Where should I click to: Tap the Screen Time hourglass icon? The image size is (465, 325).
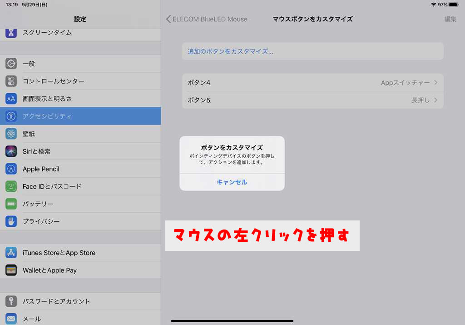coord(11,33)
